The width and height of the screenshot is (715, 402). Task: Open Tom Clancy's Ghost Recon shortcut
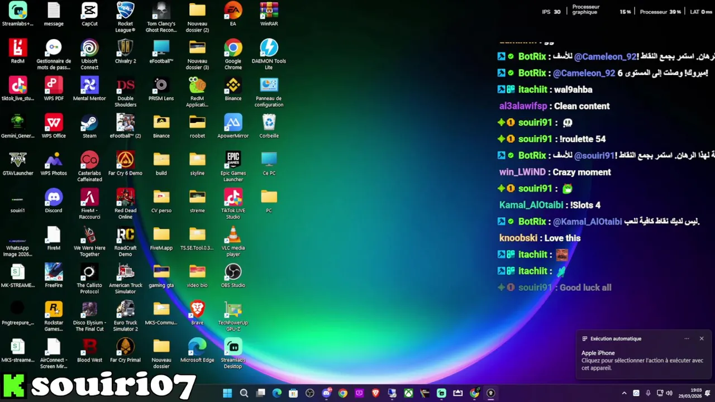click(x=161, y=17)
